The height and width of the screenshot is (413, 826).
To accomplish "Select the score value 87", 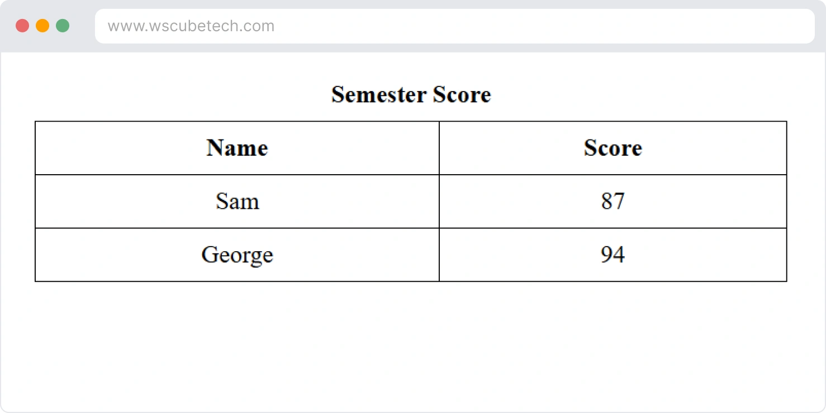I will (613, 201).
